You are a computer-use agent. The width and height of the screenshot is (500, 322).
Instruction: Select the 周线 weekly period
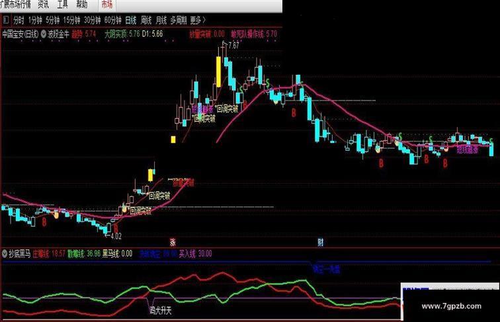pyautogui.click(x=146, y=20)
